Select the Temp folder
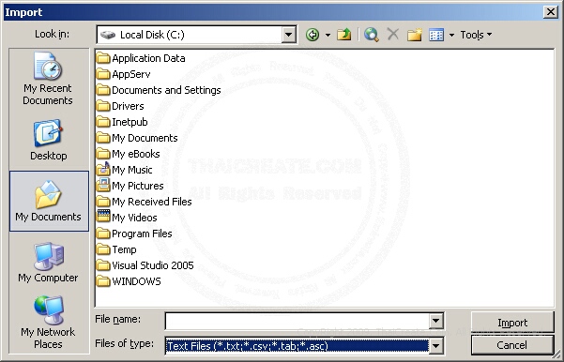Image resolution: width=564 pixels, height=362 pixels. (x=116, y=249)
